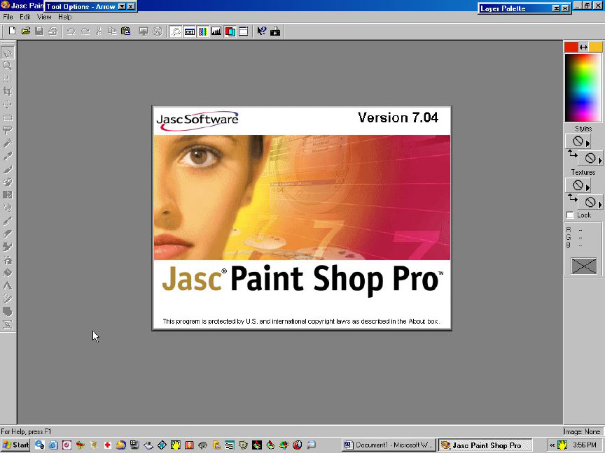This screenshot has width=605, height=453.
Task: Click the Undo arrow icon
Action: [71, 31]
